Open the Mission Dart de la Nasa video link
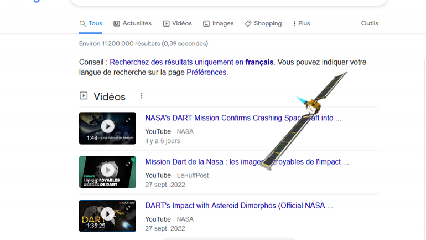Viewport: 426px width, 240px height. pos(247,162)
